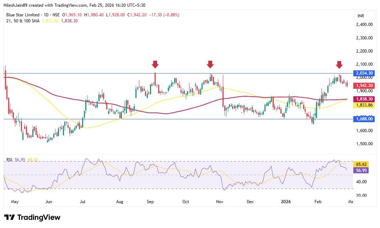This screenshot has width=380, height=228.
Task: Click the 2,400.00 price axis label
Action: click(364, 25)
